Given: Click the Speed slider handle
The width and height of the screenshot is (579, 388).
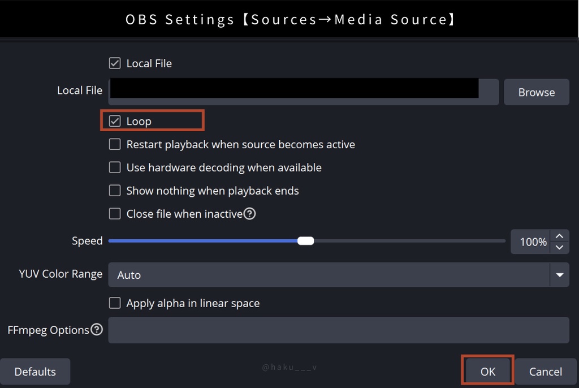Looking at the screenshot, I should (306, 241).
